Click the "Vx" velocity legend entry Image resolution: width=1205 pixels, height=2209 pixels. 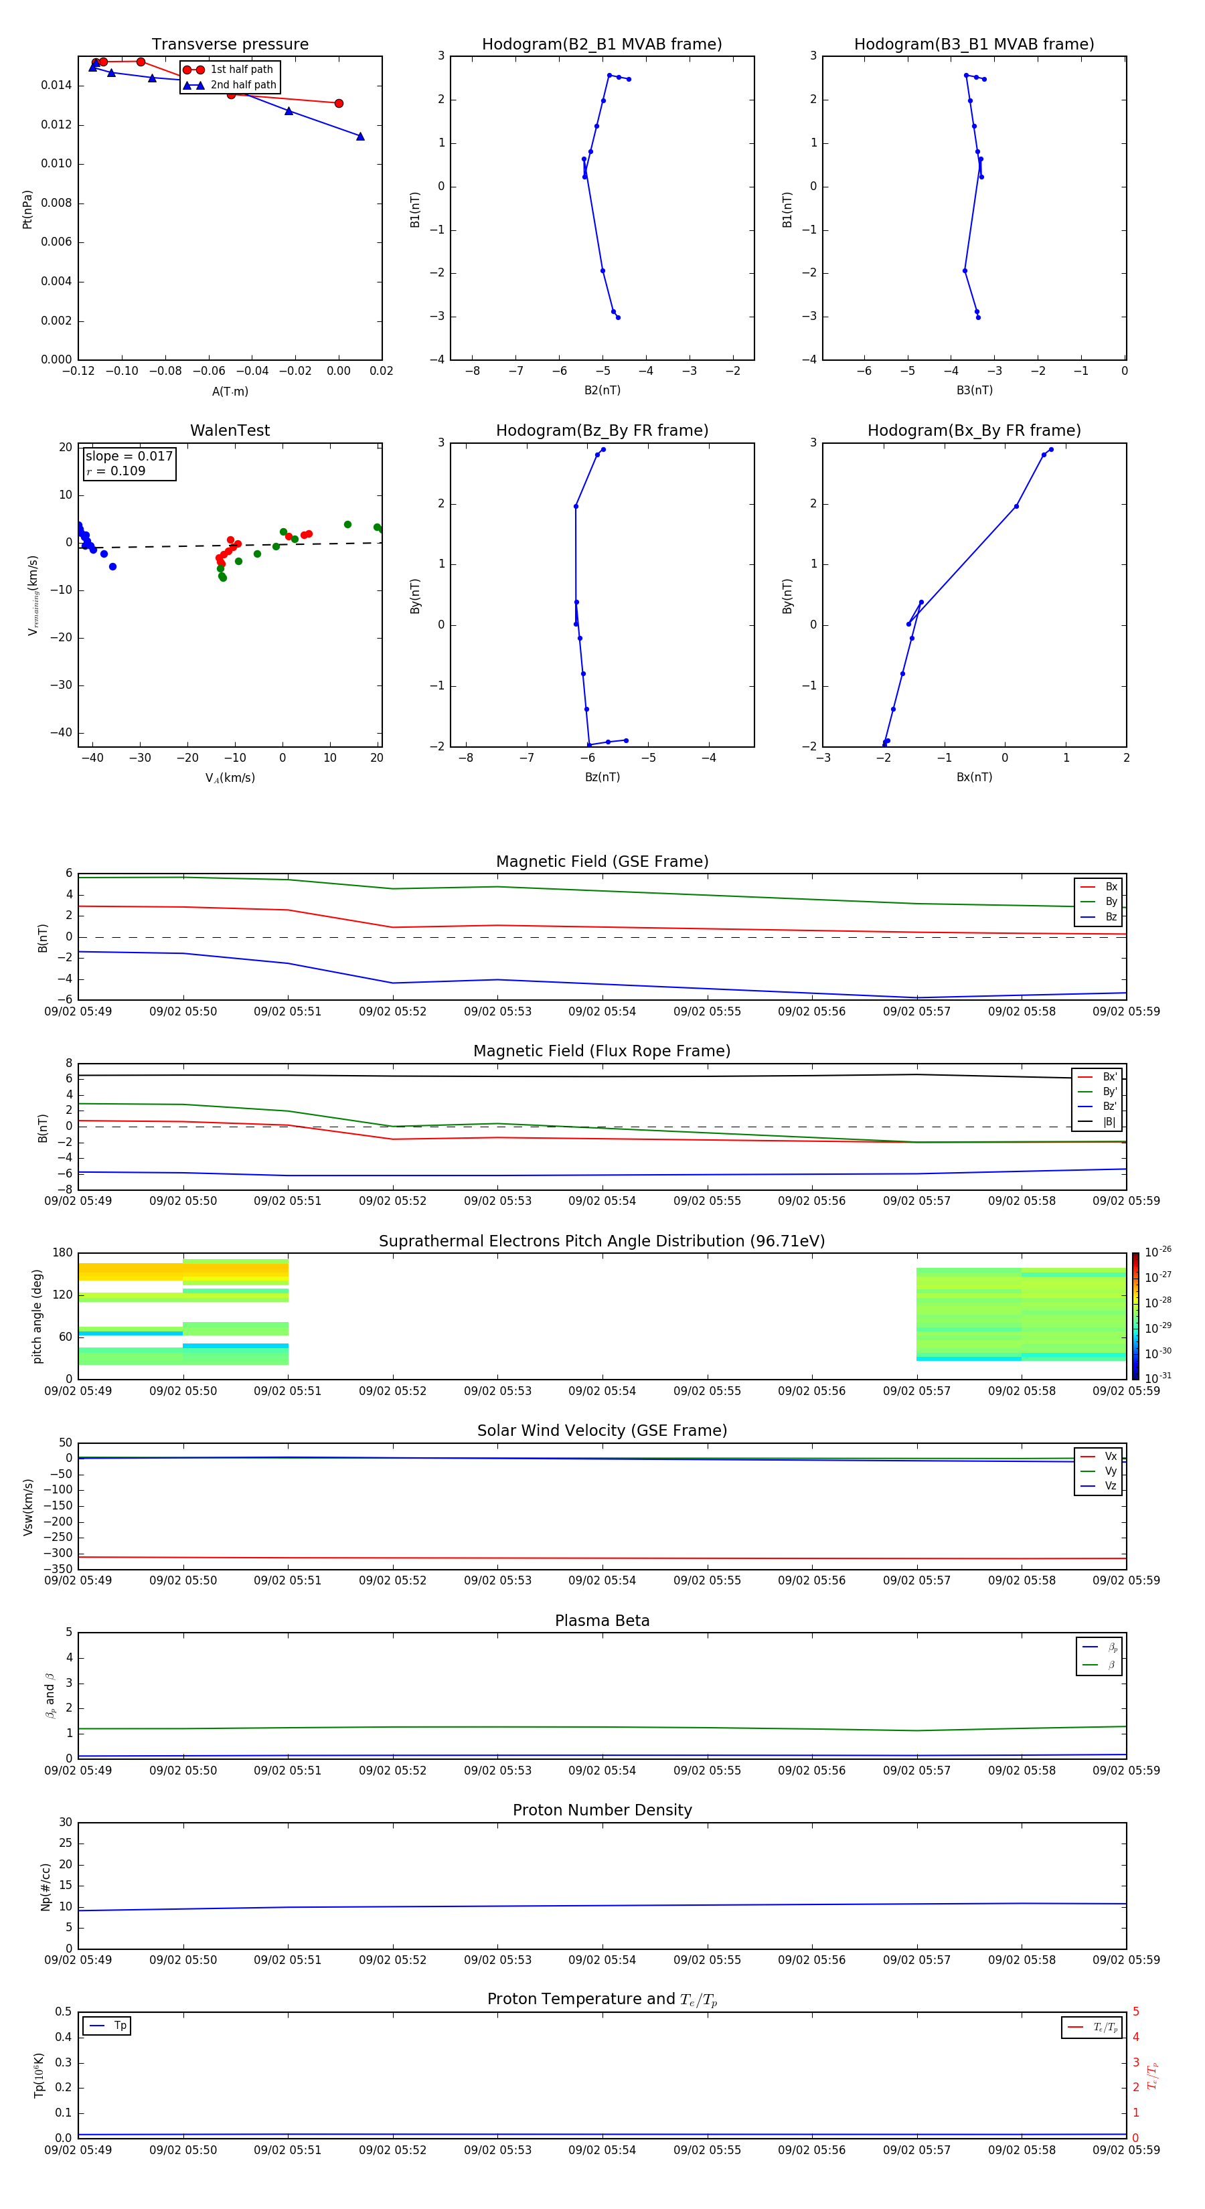coord(1099,1456)
